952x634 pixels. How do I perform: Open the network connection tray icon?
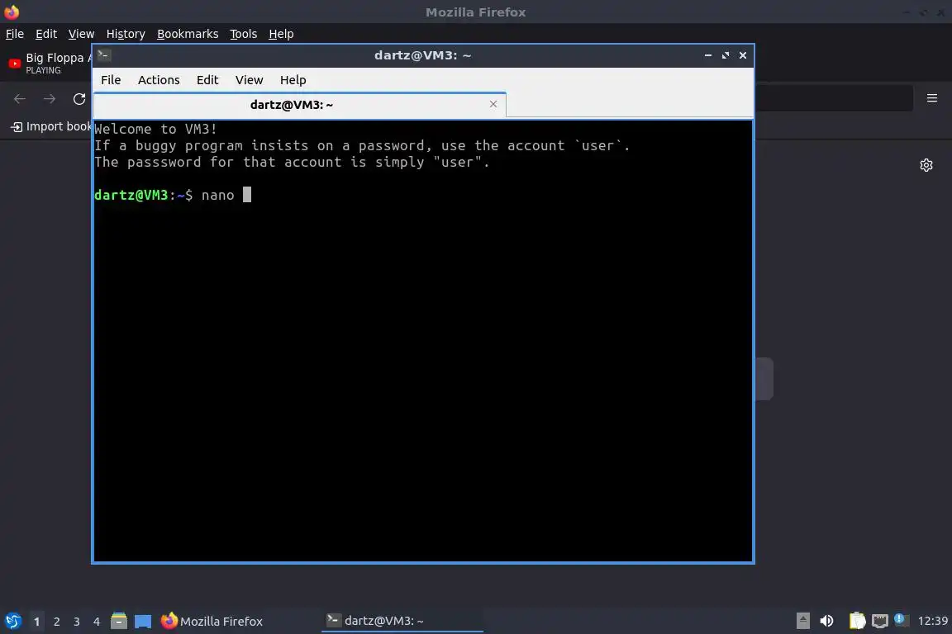[880, 622]
